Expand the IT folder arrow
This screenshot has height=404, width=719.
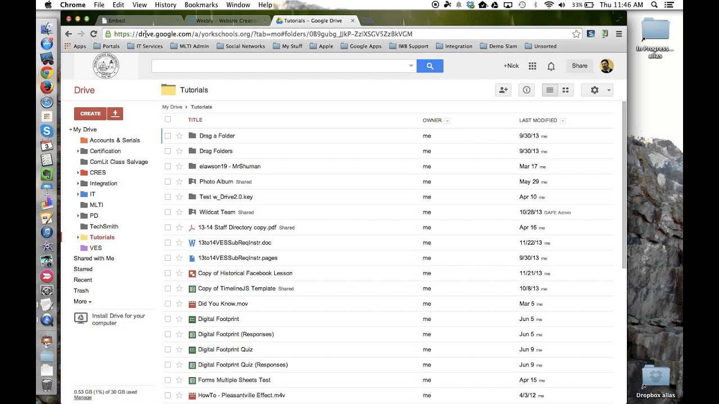point(78,194)
